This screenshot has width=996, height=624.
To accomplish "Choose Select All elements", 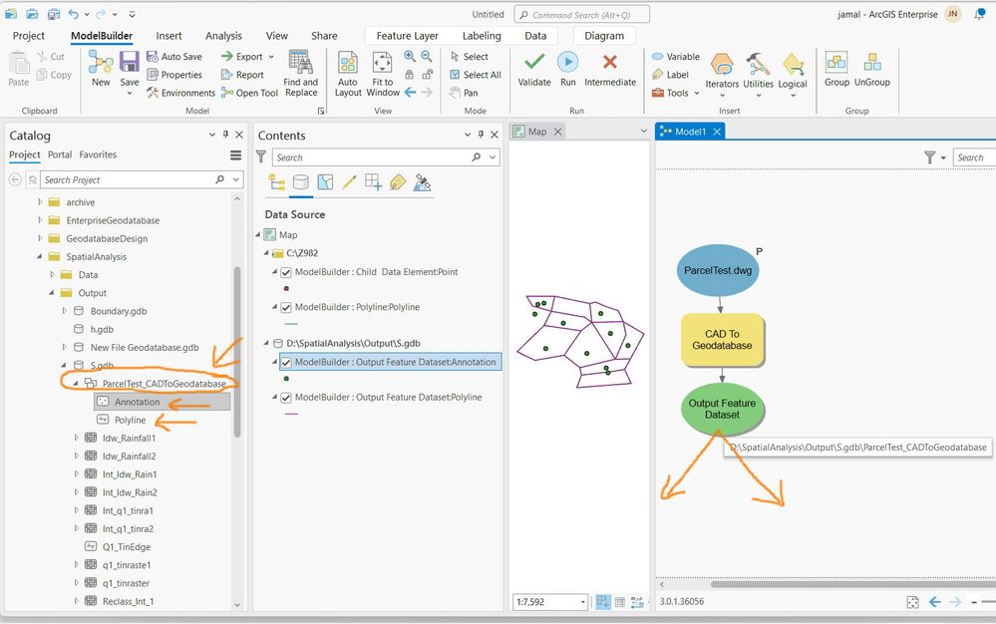I will click(476, 75).
